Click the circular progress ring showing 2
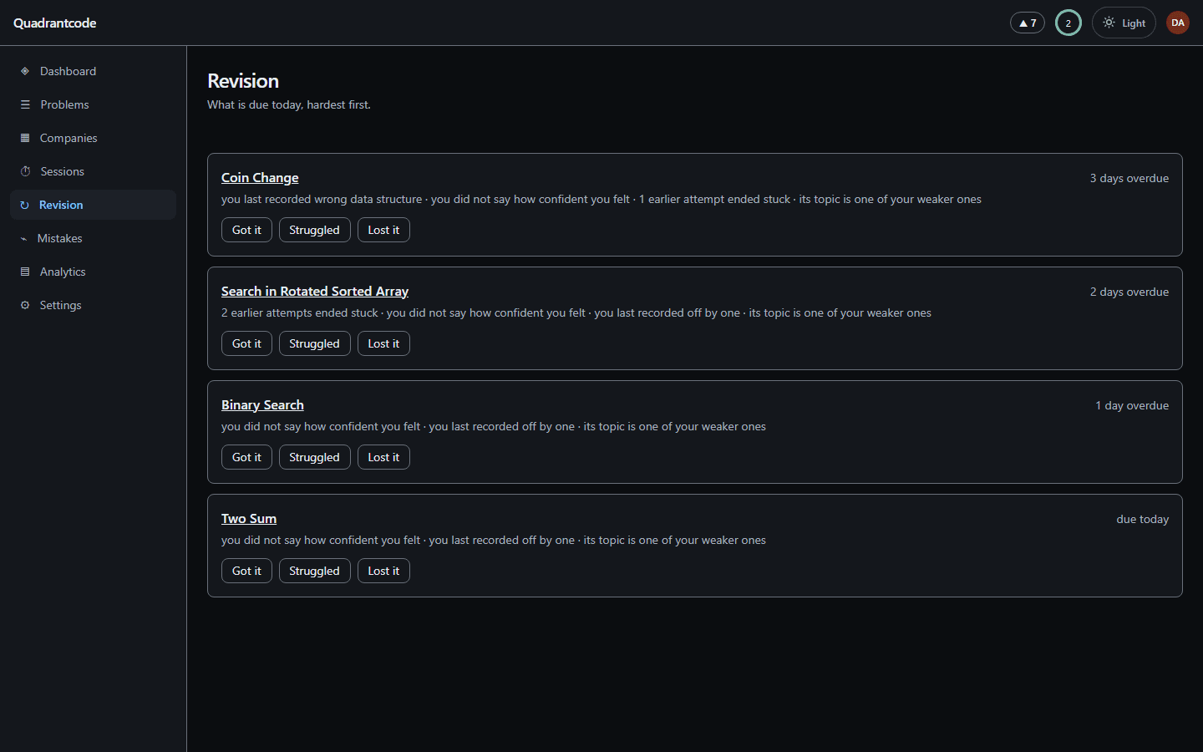Viewport: 1203px width, 752px height. pos(1068,23)
